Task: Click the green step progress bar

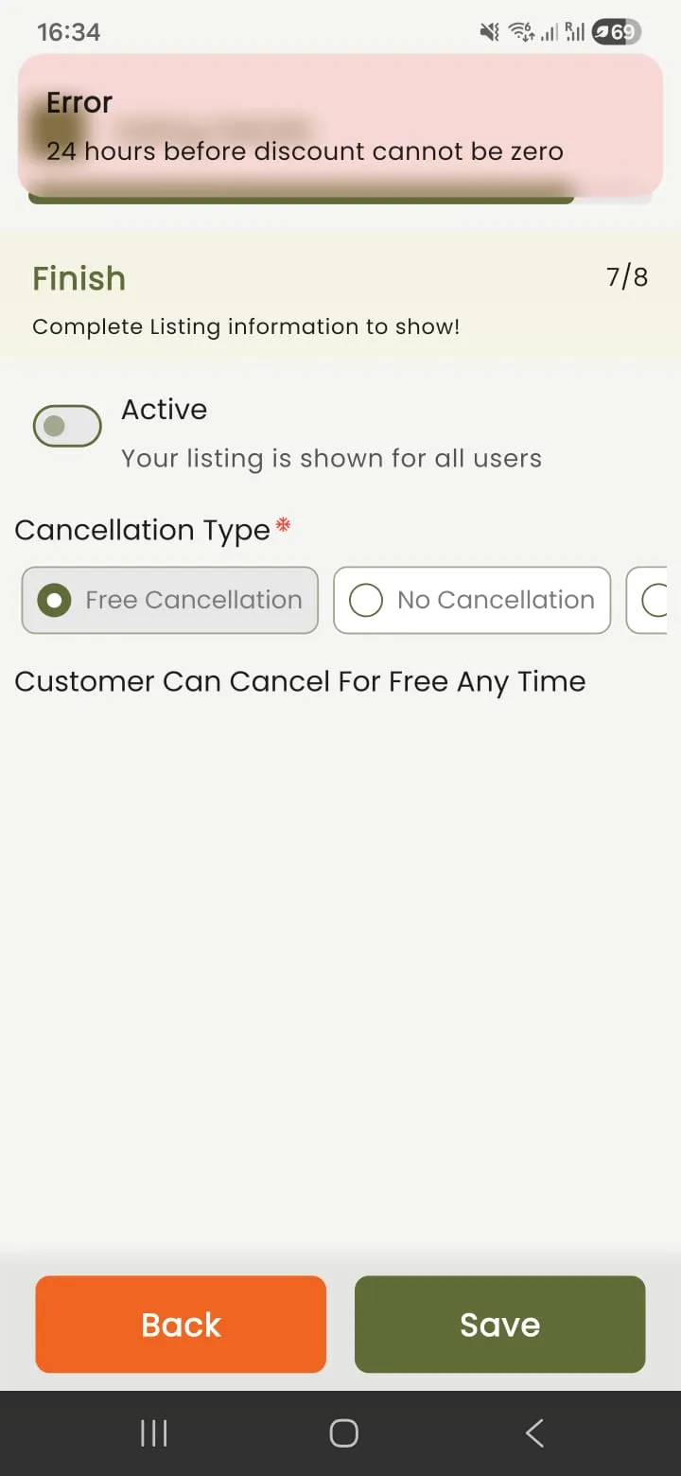Action: 301,199
